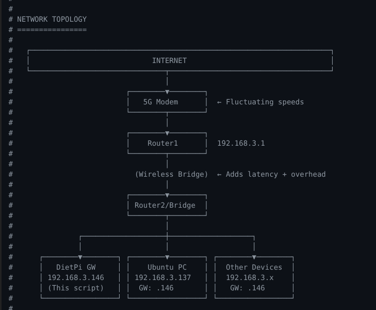Click the (Wireless Bridge) text
This screenshot has height=310, width=376.
tap(171, 174)
